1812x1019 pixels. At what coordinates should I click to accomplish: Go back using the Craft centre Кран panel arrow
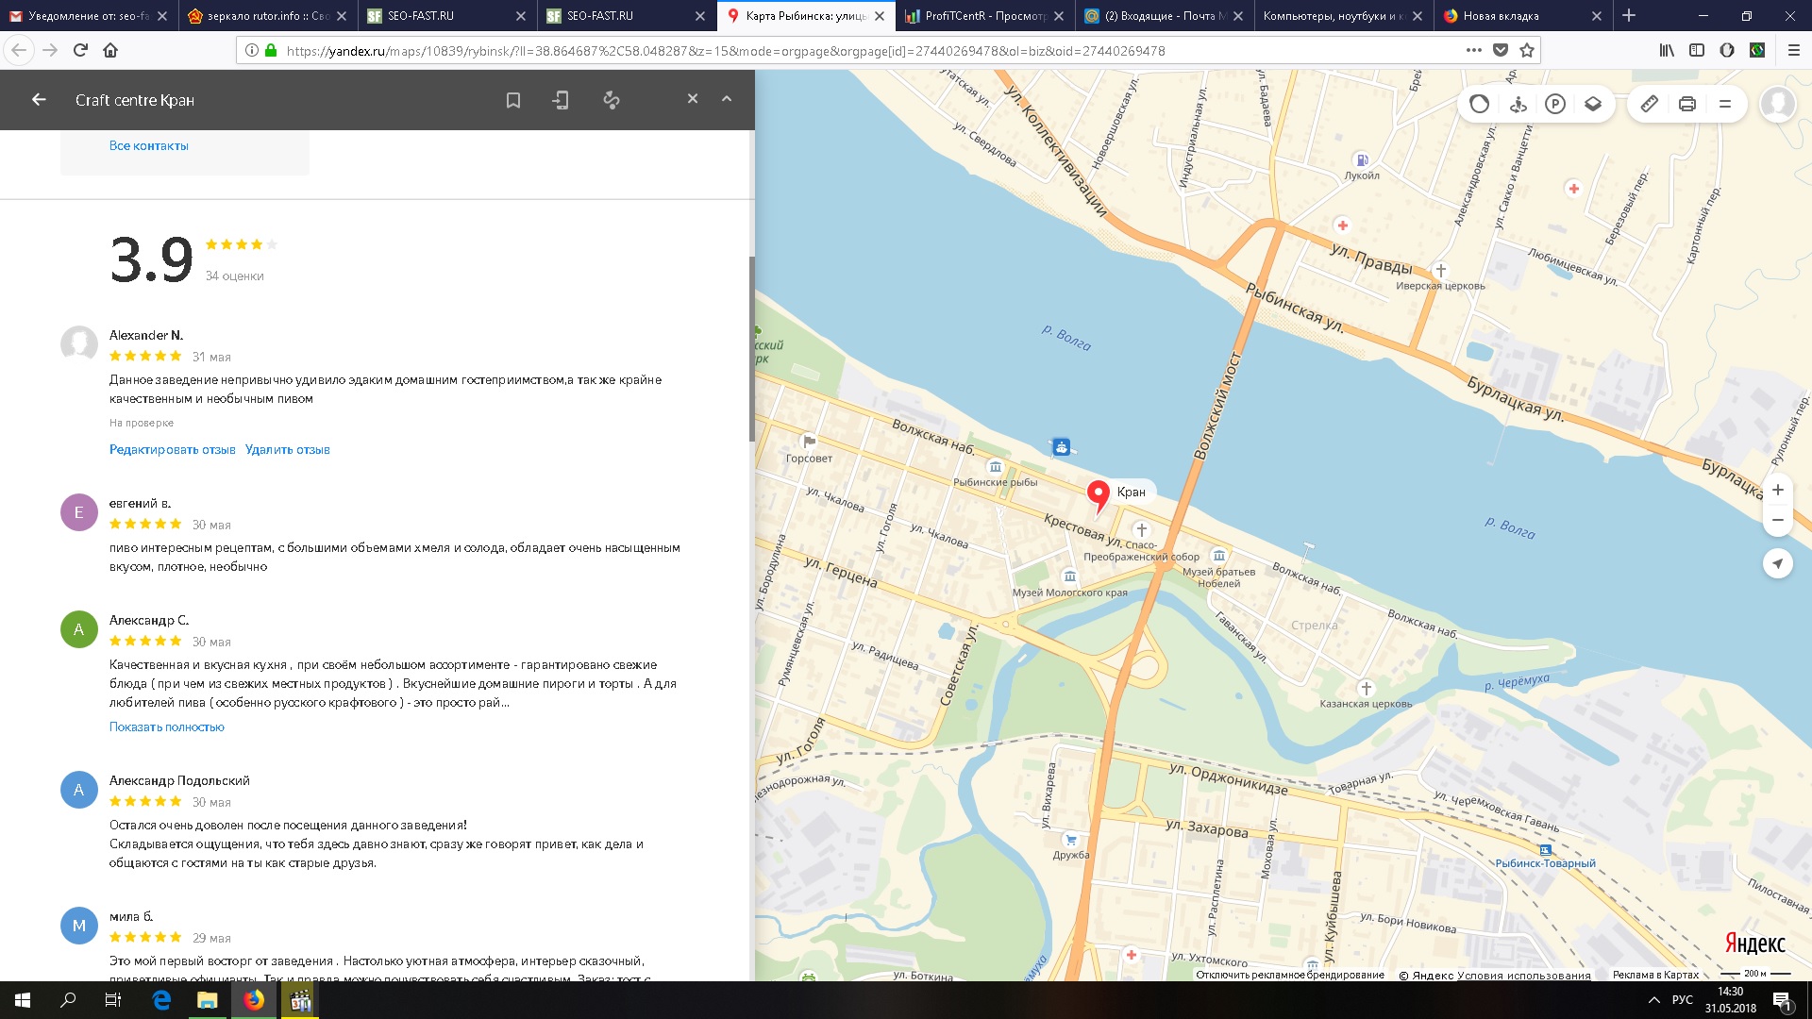point(39,100)
